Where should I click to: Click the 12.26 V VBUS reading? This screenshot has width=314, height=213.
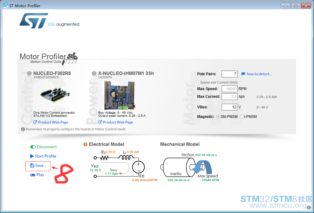pyautogui.click(x=95, y=170)
